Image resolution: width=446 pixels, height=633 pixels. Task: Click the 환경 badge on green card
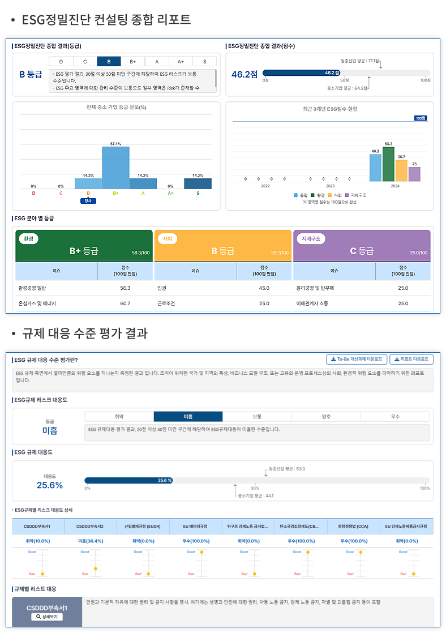tap(29, 238)
